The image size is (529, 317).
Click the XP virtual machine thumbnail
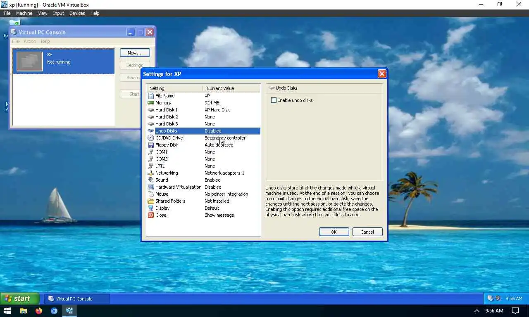[29, 61]
